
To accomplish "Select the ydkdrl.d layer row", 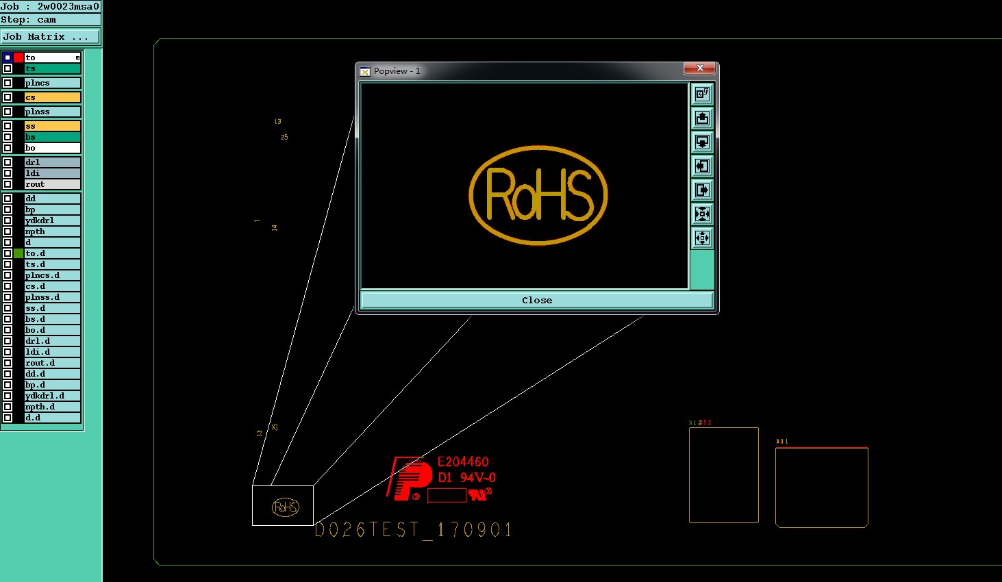I will coord(53,396).
